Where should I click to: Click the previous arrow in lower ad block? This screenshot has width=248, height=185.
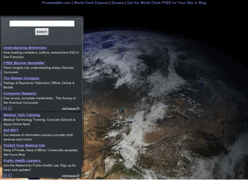click(5, 176)
